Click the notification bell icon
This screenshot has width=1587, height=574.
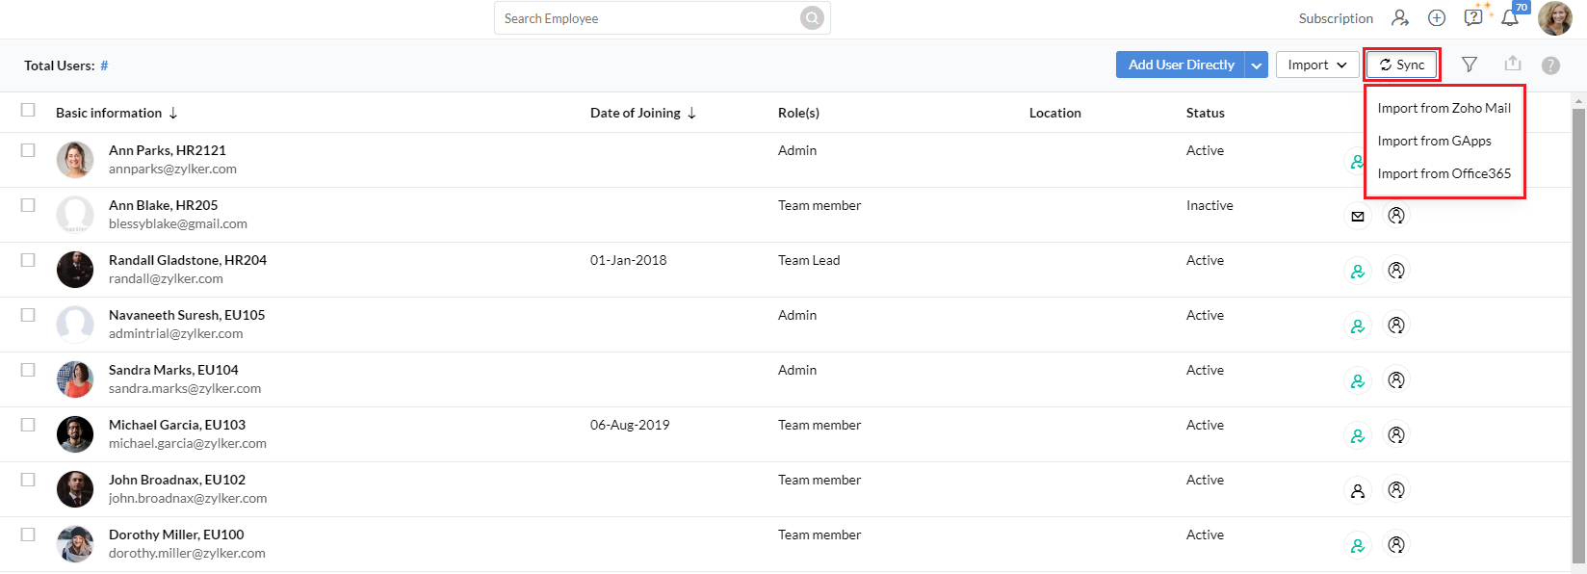pyautogui.click(x=1510, y=17)
